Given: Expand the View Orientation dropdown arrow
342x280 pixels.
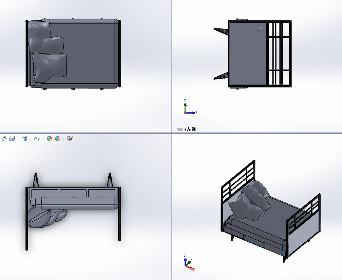Looking at the screenshot, I should tap(18, 139).
